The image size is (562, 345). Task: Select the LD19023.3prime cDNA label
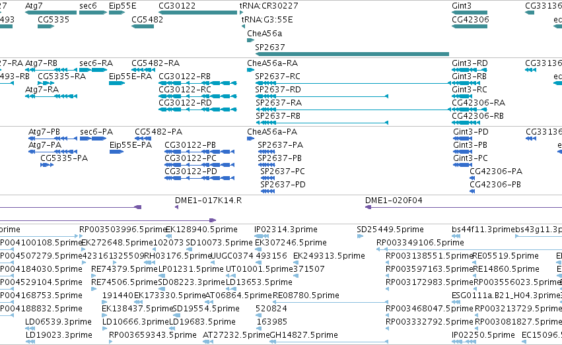[x=59, y=335]
